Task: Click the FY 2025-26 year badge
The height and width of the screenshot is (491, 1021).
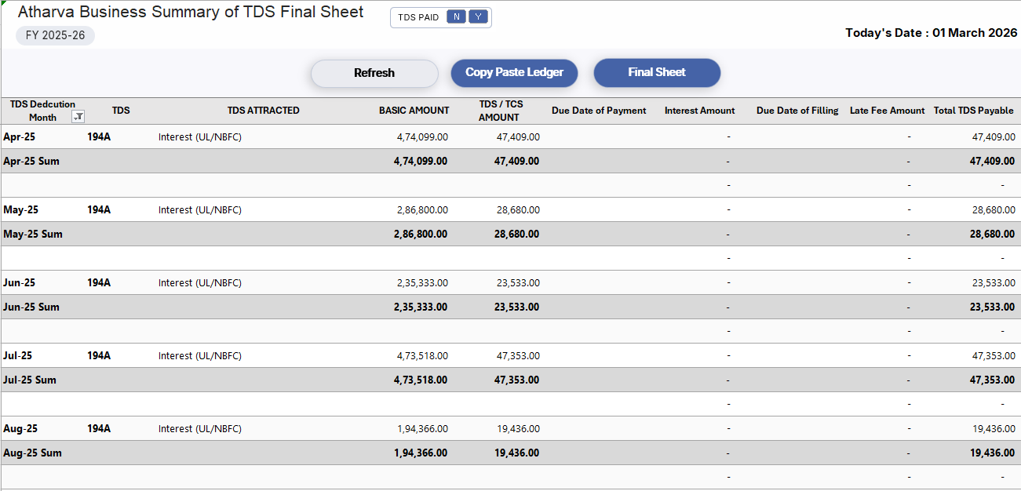Action: click(x=55, y=35)
